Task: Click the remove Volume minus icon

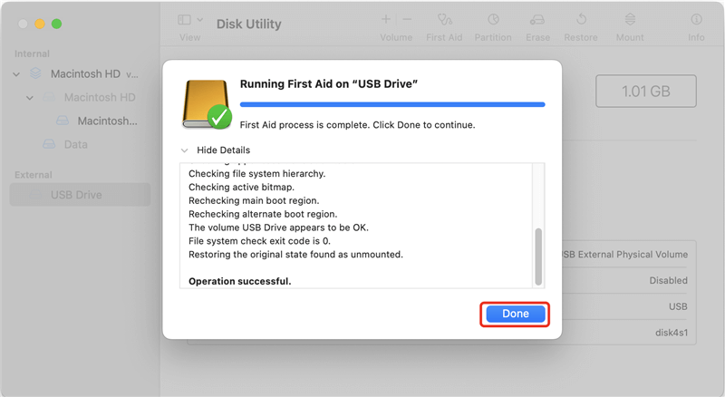Action: (406, 19)
